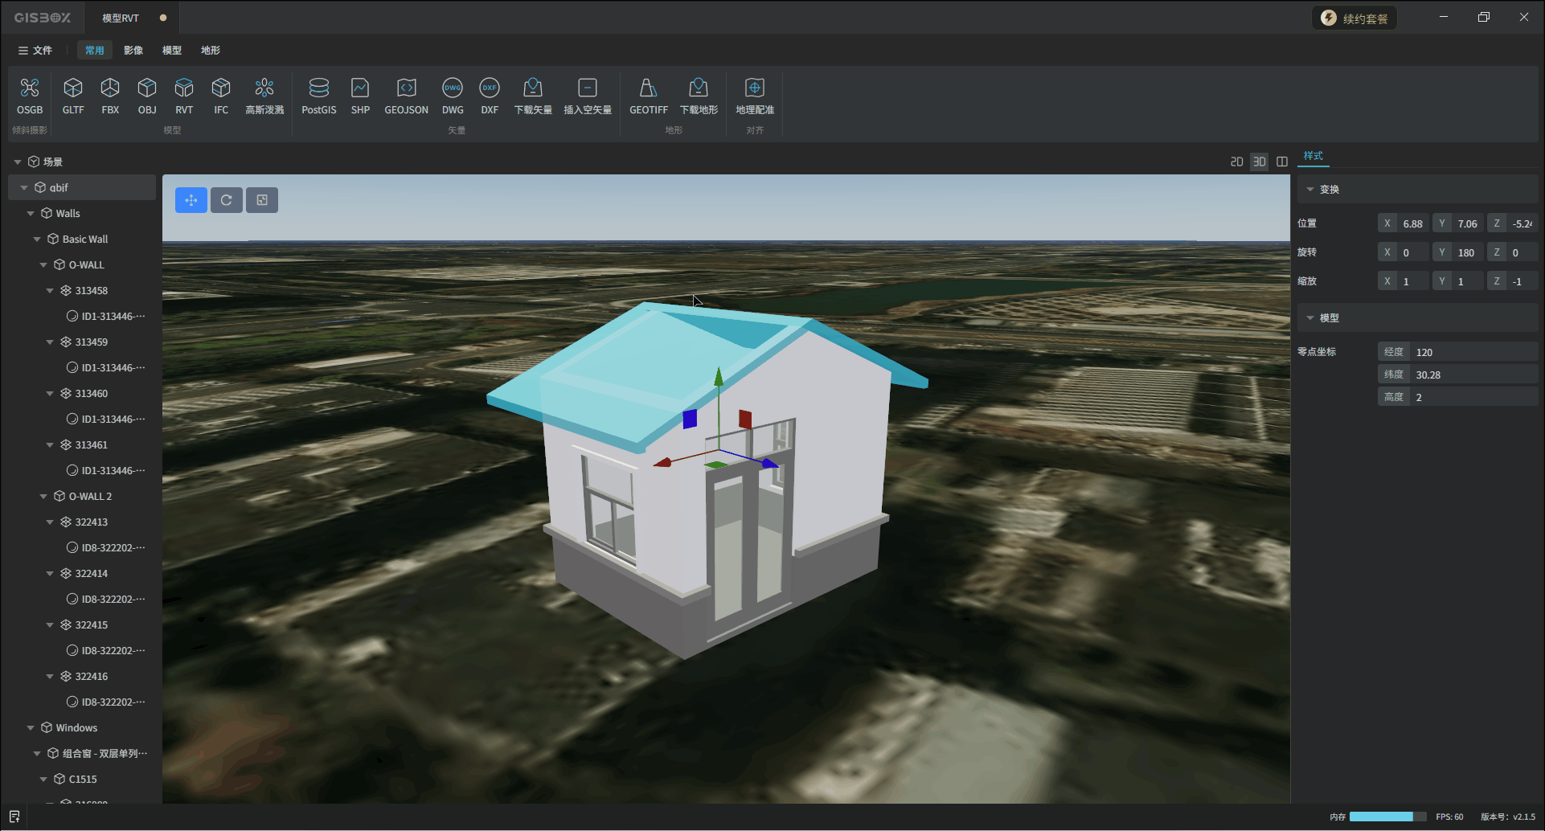
Task: Open the 影像 ribbon tab
Action: 133,51
